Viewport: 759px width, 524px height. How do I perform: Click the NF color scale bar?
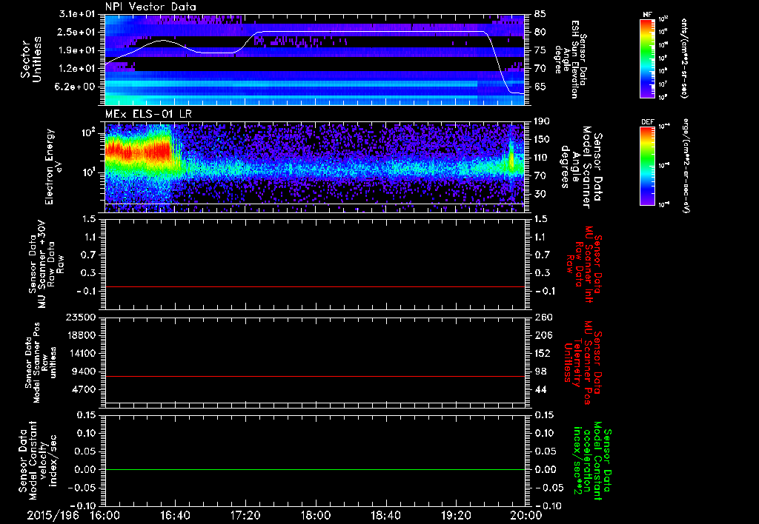click(x=648, y=58)
